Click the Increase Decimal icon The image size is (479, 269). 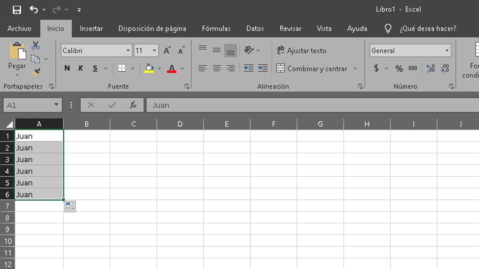(x=430, y=68)
